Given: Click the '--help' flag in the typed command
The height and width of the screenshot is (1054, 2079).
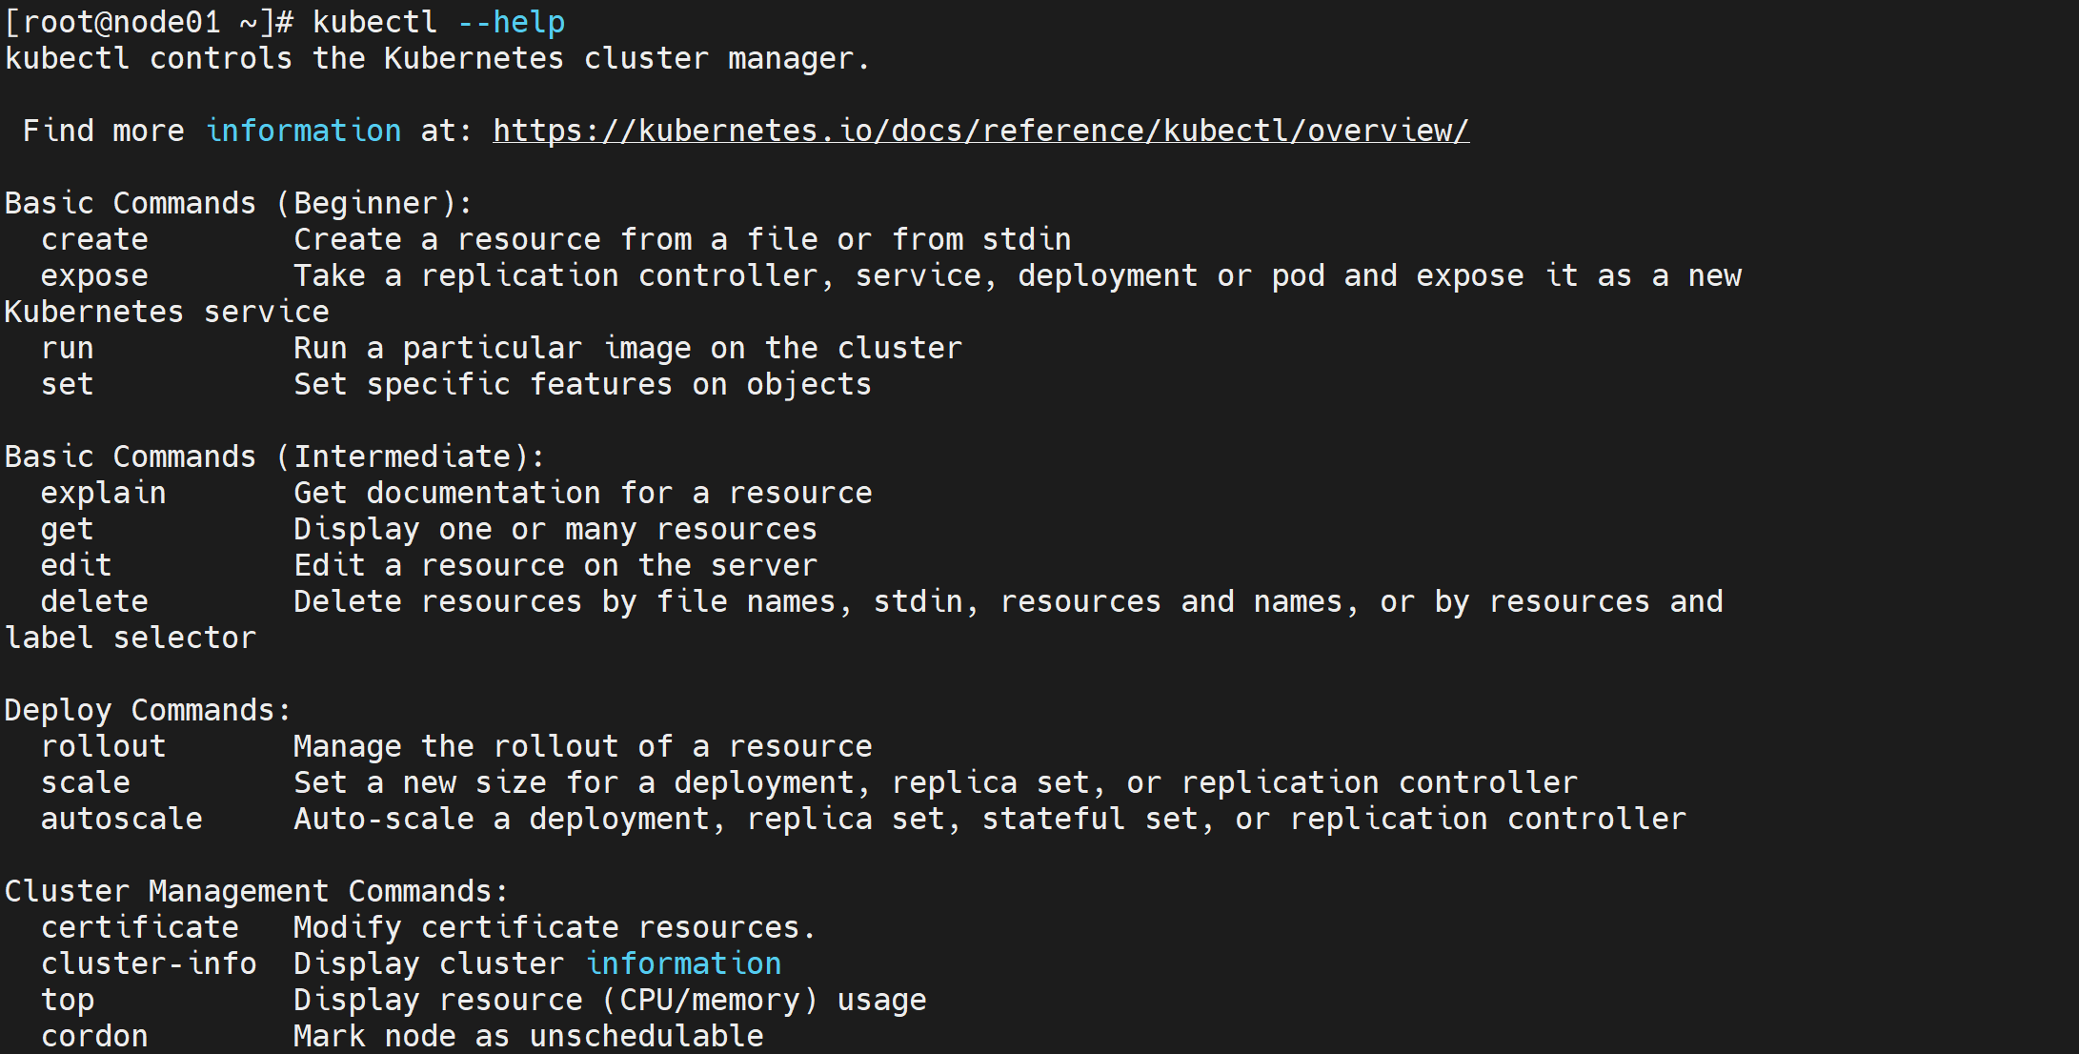Looking at the screenshot, I should (512, 22).
